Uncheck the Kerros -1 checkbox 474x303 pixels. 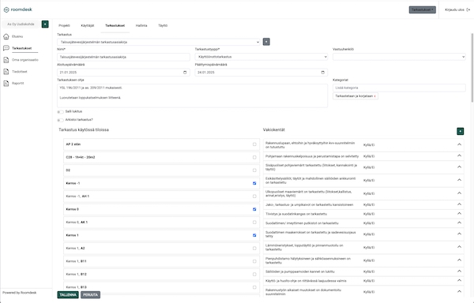[254, 183]
